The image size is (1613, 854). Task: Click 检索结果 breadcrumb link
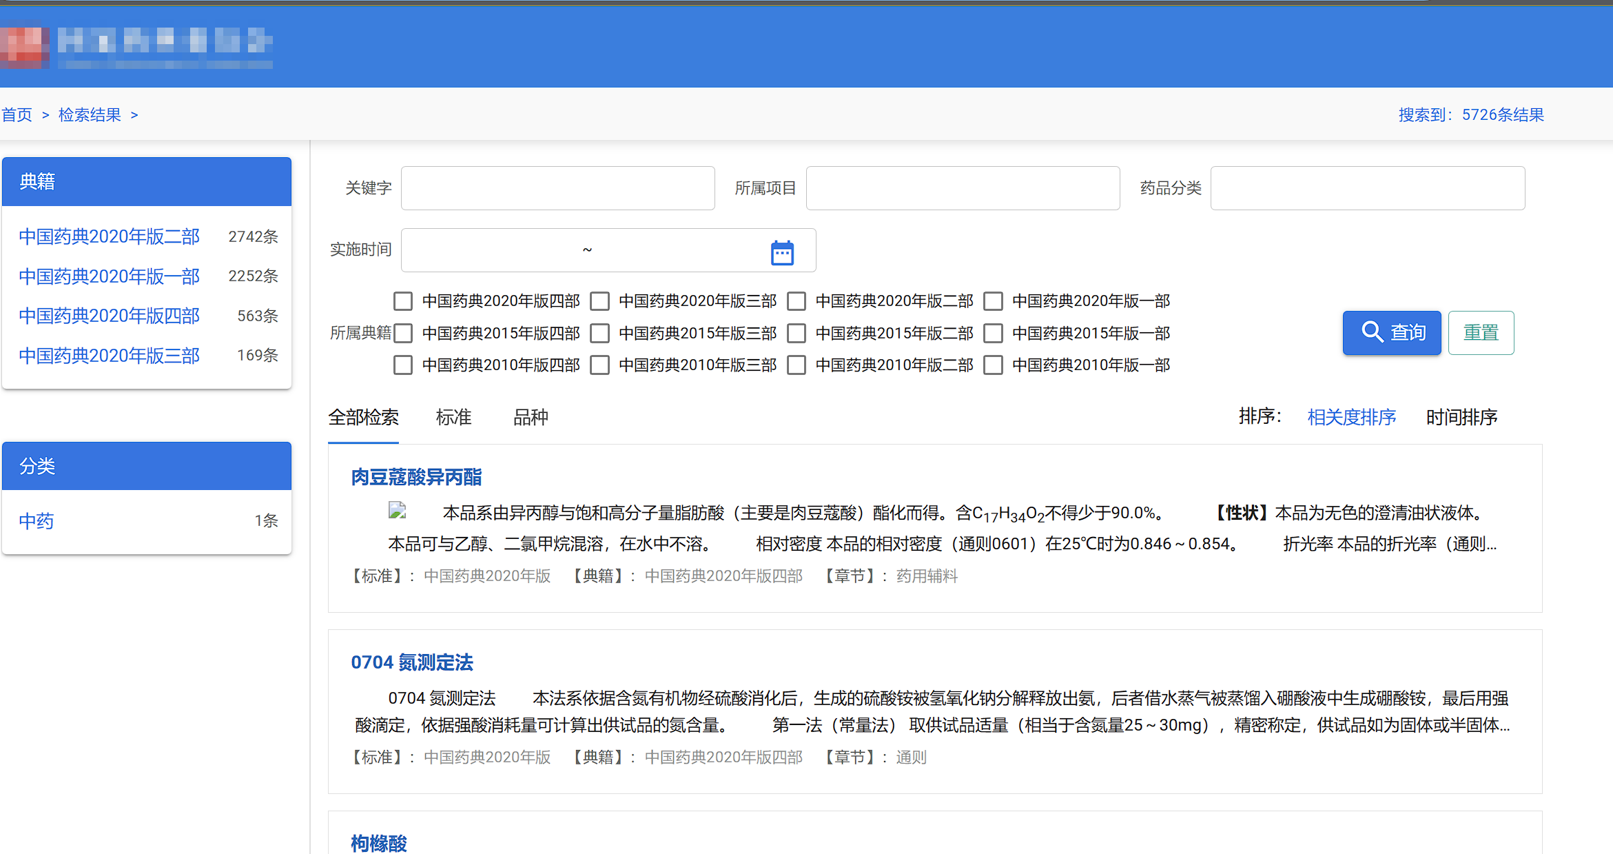point(90,114)
